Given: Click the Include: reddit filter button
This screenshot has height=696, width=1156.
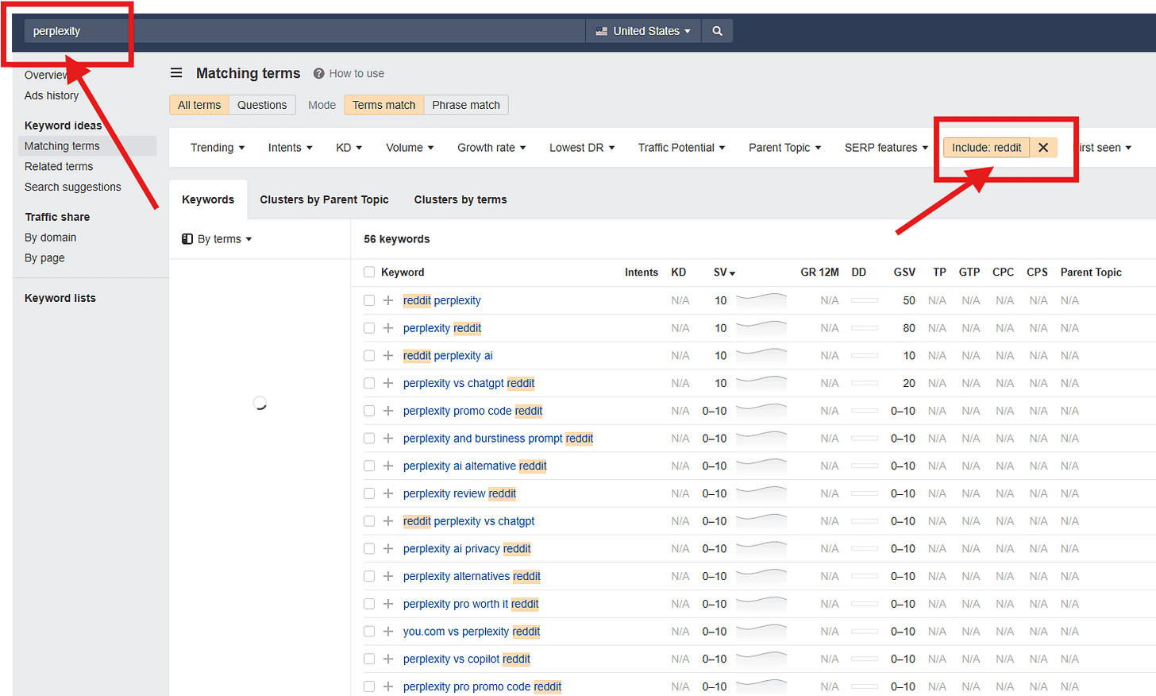Looking at the screenshot, I should 987,148.
